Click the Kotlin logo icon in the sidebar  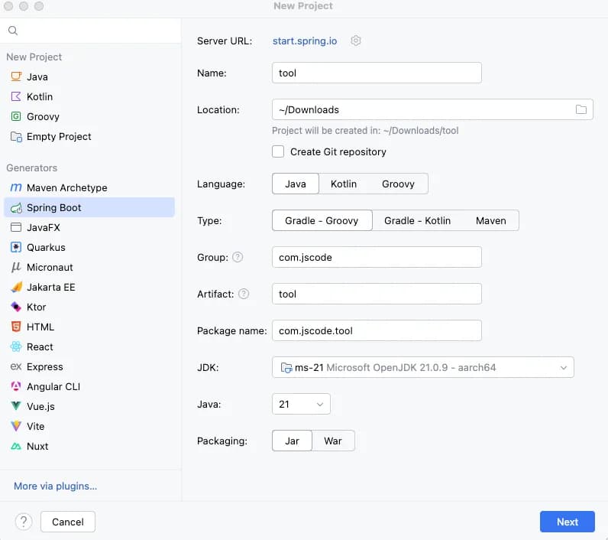[x=16, y=96]
